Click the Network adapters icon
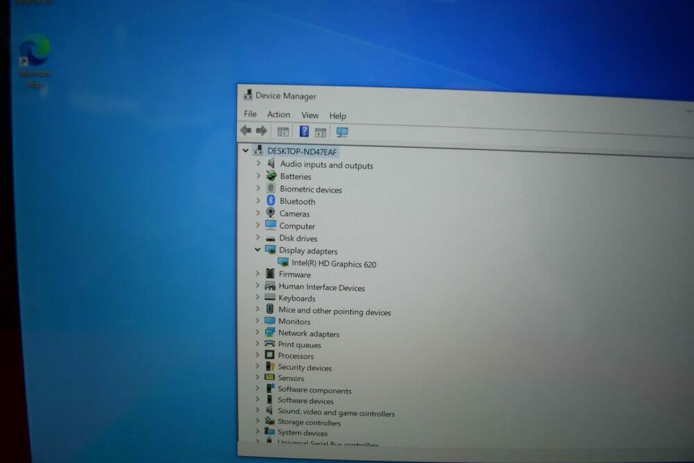The width and height of the screenshot is (694, 463). [269, 332]
